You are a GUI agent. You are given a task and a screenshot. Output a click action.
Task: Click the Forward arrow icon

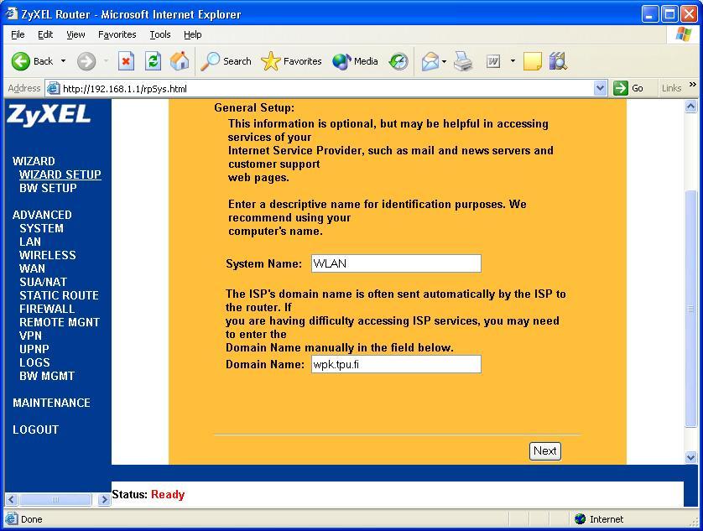pyautogui.click(x=86, y=61)
